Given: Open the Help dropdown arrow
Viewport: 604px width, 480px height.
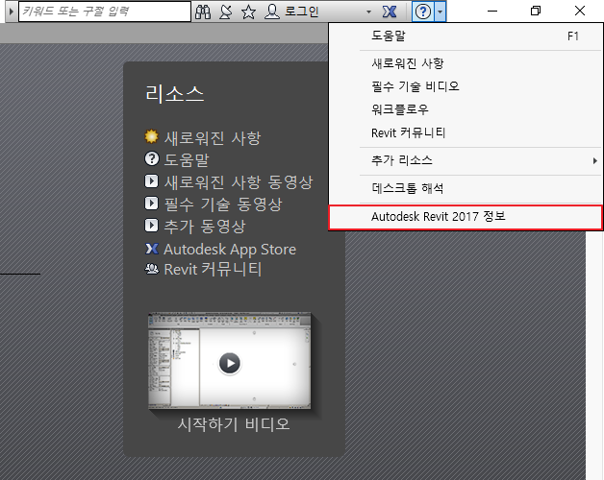Looking at the screenshot, I should point(440,12).
